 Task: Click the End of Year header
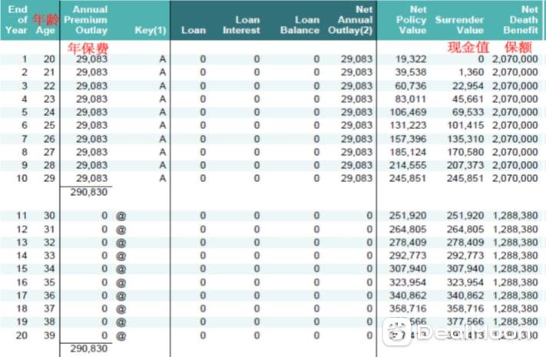pos(16,20)
